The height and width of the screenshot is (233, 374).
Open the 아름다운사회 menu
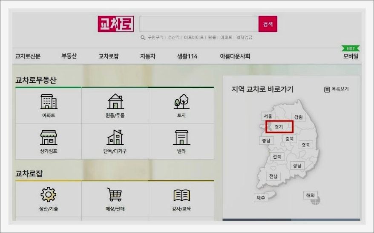[x=235, y=56]
